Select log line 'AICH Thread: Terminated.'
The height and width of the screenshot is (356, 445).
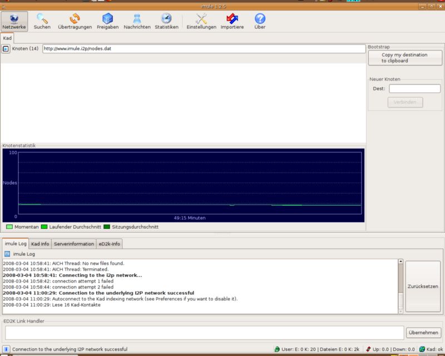(x=56, y=269)
